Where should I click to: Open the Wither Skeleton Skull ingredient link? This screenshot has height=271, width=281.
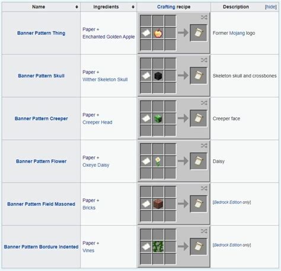[x=105, y=79]
